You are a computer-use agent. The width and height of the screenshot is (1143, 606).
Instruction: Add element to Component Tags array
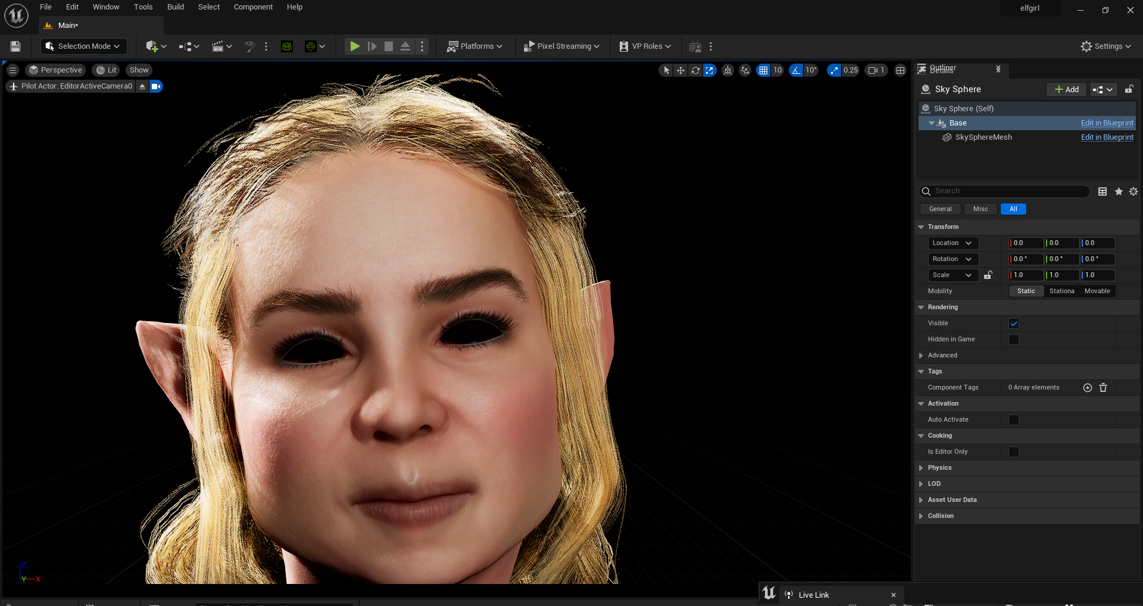coord(1088,388)
